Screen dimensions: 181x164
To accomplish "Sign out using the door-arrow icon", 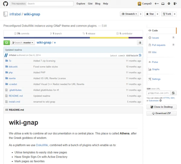I will point(175,4).
